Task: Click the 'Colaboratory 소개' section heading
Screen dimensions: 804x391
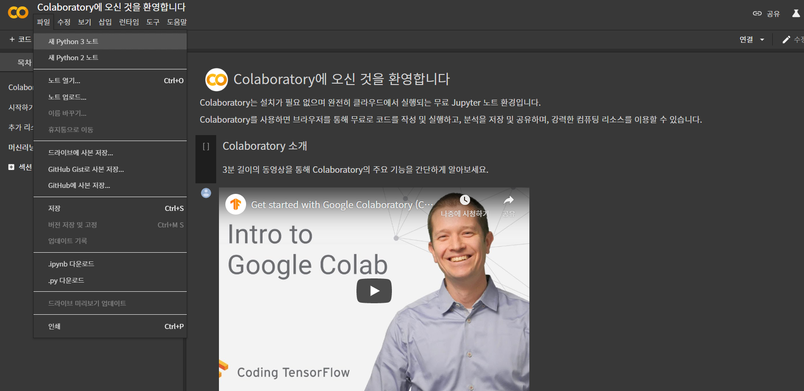Action: pyautogui.click(x=265, y=146)
